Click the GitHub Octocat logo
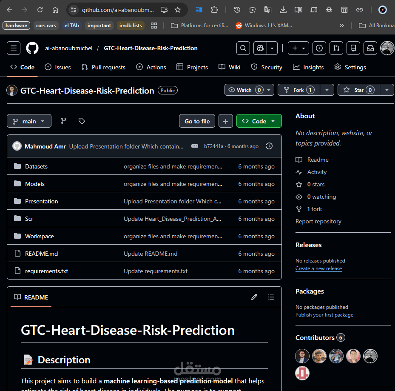Viewport: 395px width, 391px height. click(32, 48)
